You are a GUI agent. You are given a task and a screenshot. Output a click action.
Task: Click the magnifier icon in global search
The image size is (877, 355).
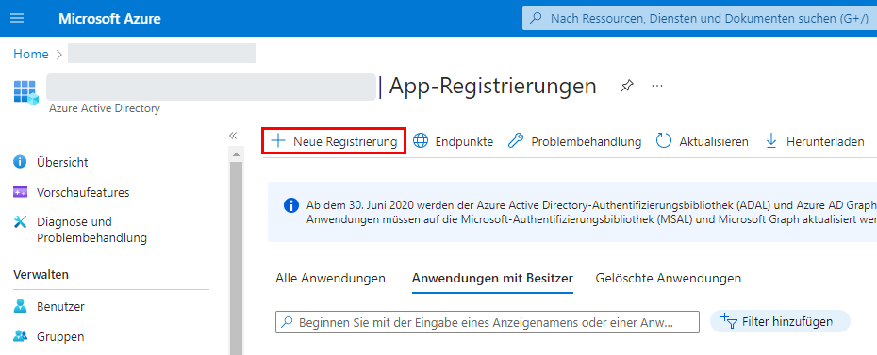coord(536,19)
